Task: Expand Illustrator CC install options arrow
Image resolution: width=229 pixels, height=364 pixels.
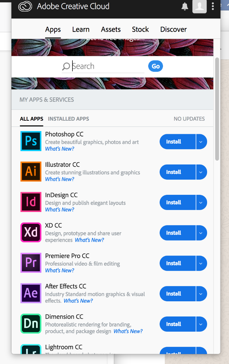Action: [201, 172]
